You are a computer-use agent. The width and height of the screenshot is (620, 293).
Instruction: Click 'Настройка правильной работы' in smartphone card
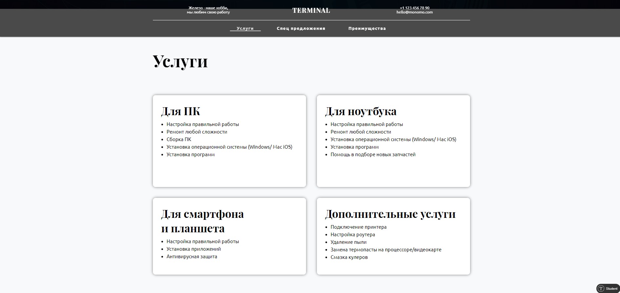click(203, 241)
